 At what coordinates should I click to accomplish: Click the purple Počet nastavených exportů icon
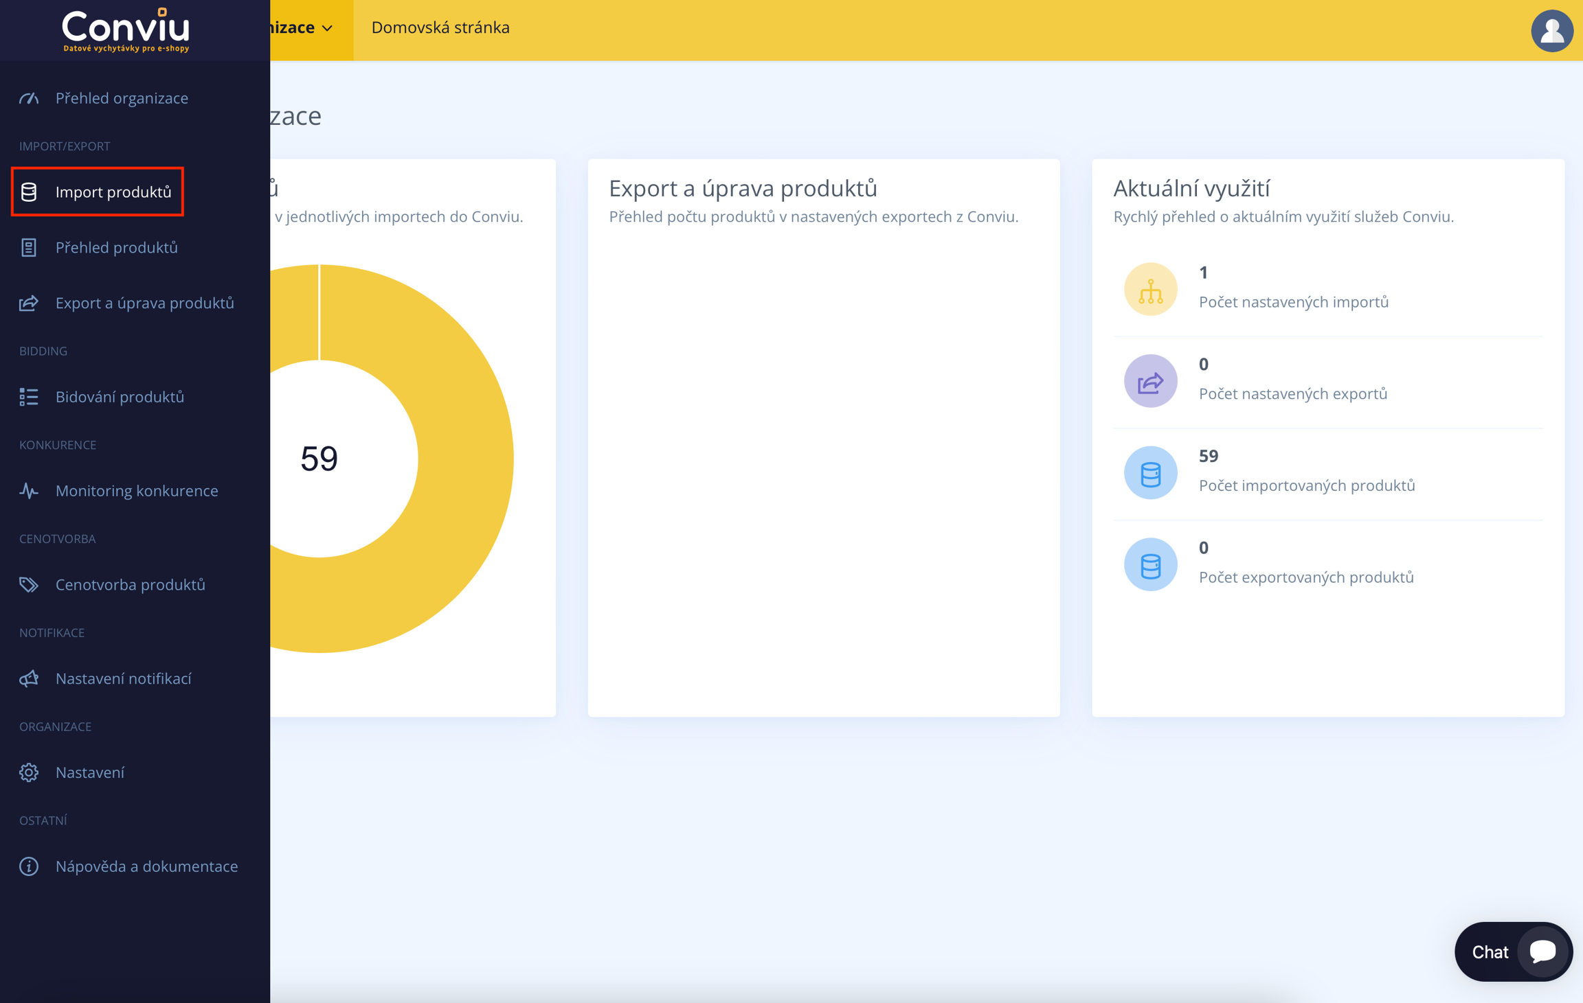click(1150, 381)
